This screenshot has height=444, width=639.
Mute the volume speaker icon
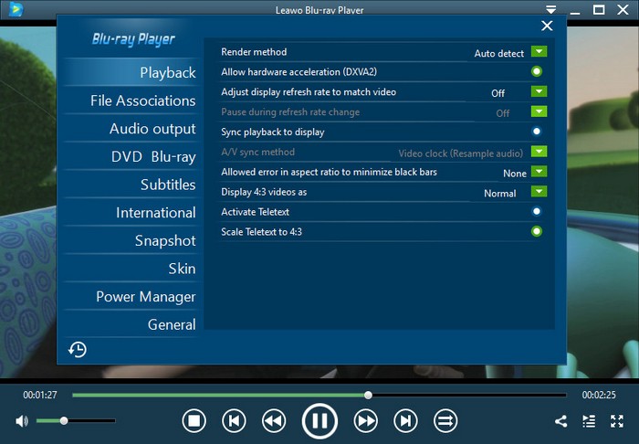pos(22,421)
